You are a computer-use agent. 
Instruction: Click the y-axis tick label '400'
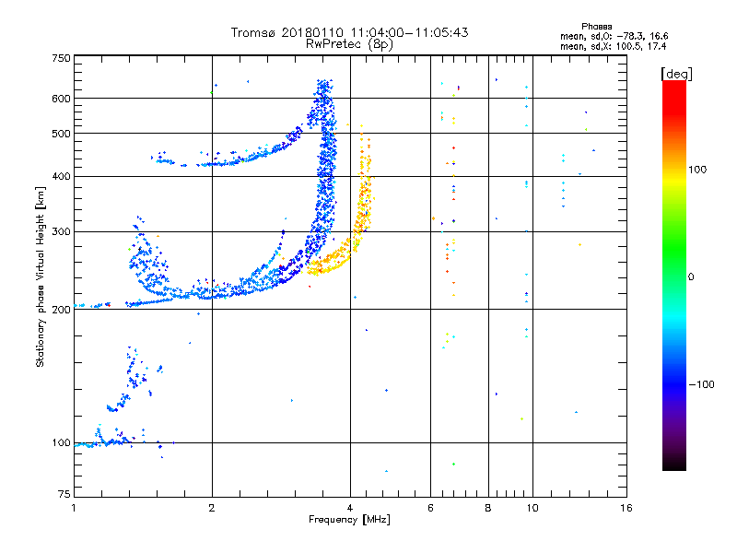(61, 176)
